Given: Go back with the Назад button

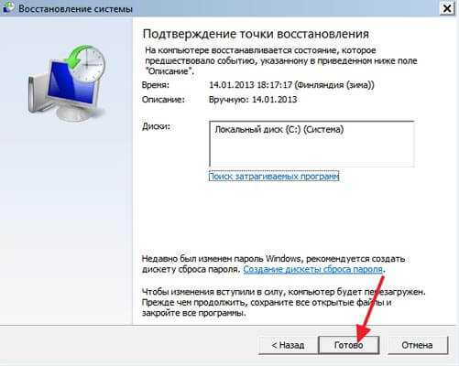Looking at the screenshot, I should (288, 345).
